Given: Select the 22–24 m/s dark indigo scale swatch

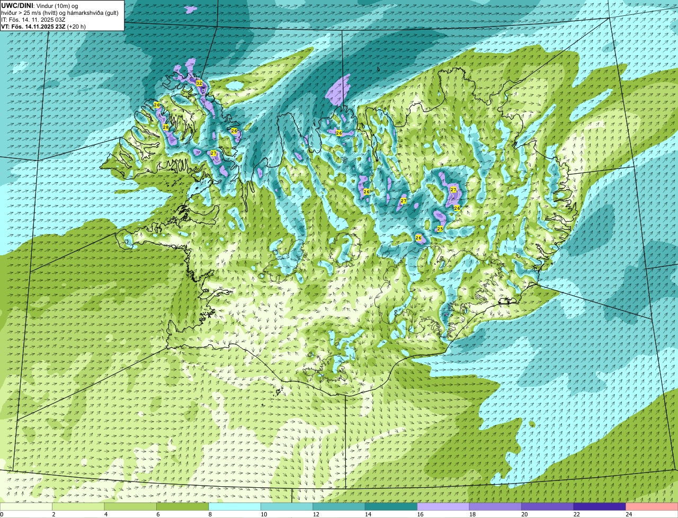Looking at the screenshot, I should (x=600, y=506).
